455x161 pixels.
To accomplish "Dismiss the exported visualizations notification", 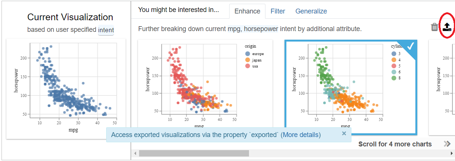I will pos(344,133).
